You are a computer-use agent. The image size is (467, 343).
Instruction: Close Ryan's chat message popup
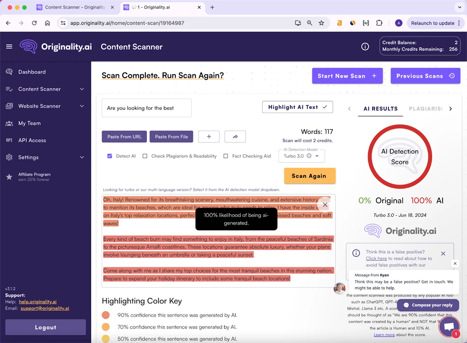455,263
